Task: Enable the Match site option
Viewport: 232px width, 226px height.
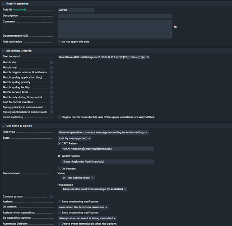Action: point(51,62)
